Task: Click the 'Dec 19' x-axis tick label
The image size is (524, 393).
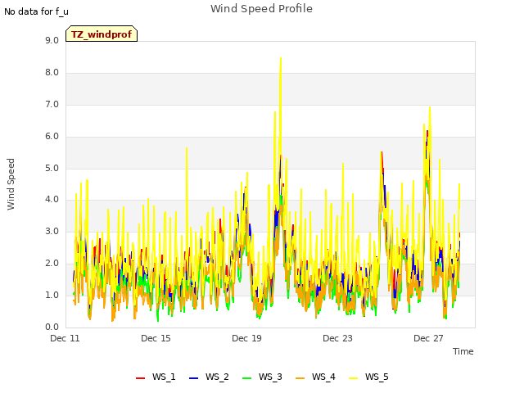Action: tap(246, 338)
